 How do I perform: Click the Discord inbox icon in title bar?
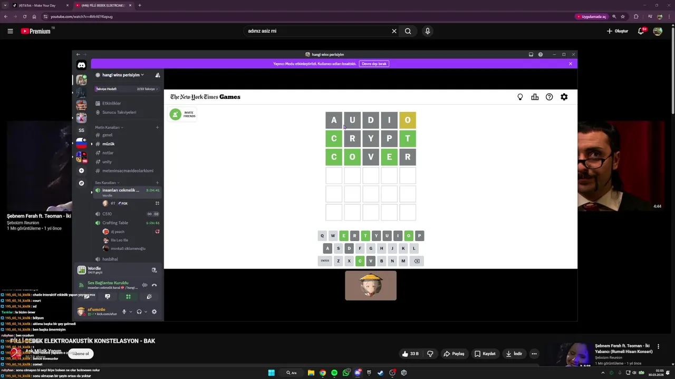(x=531, y=54)
